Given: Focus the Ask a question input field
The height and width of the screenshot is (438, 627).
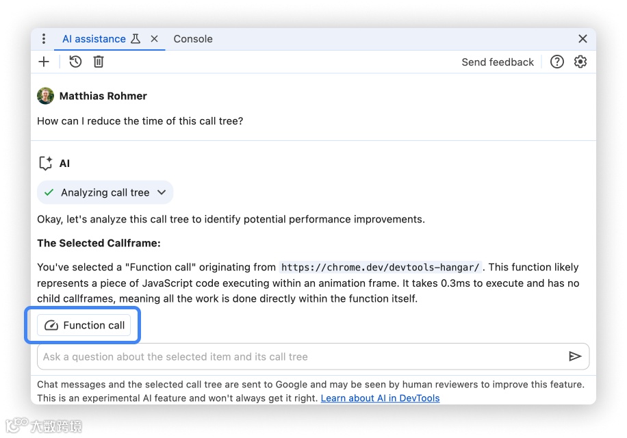Looking at the screenshot, I should pos(301,357).
